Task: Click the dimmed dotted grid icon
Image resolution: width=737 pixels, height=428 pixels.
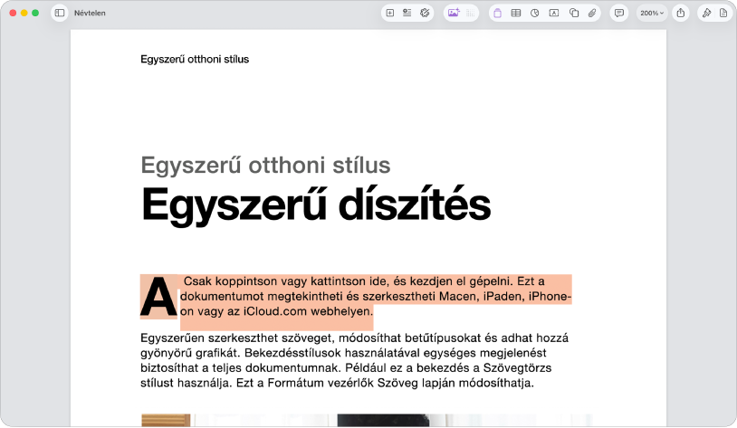Action: [471, 14]
